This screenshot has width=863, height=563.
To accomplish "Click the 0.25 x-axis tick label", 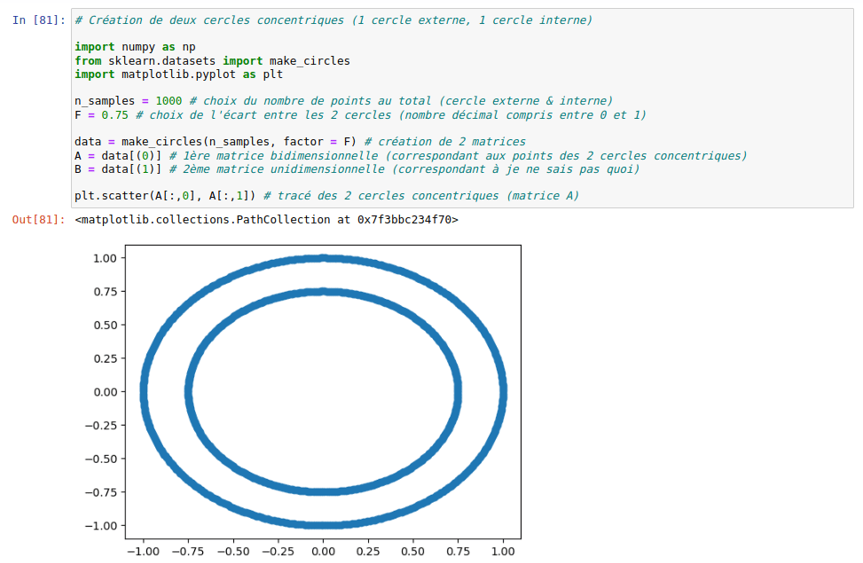I will coord(368,551).
